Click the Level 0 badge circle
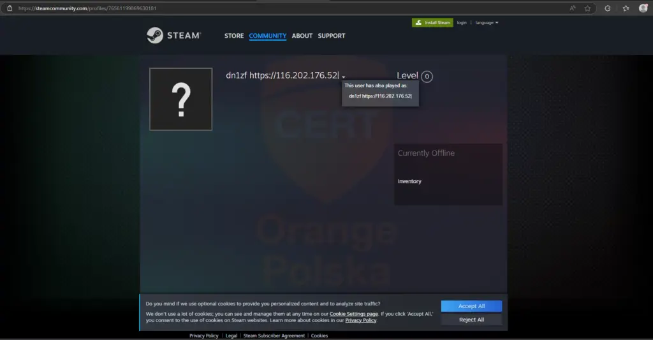Screen dimensions: 653x340 427,77
